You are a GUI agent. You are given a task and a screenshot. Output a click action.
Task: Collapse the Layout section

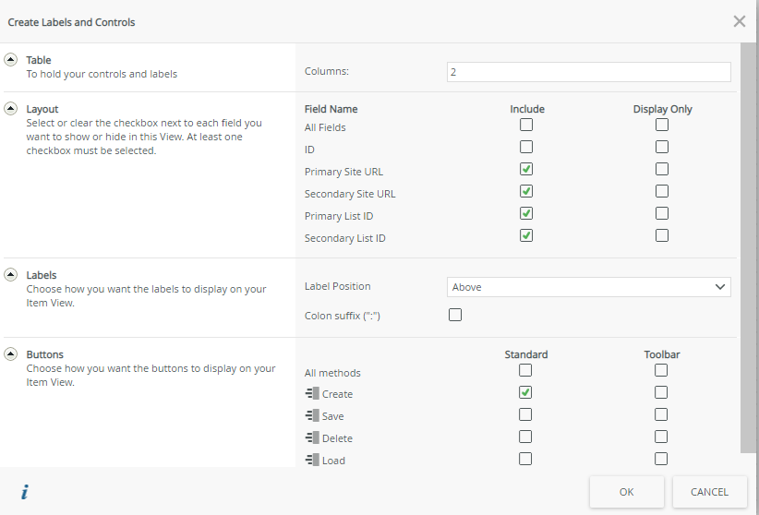click(x=11, y=108)
